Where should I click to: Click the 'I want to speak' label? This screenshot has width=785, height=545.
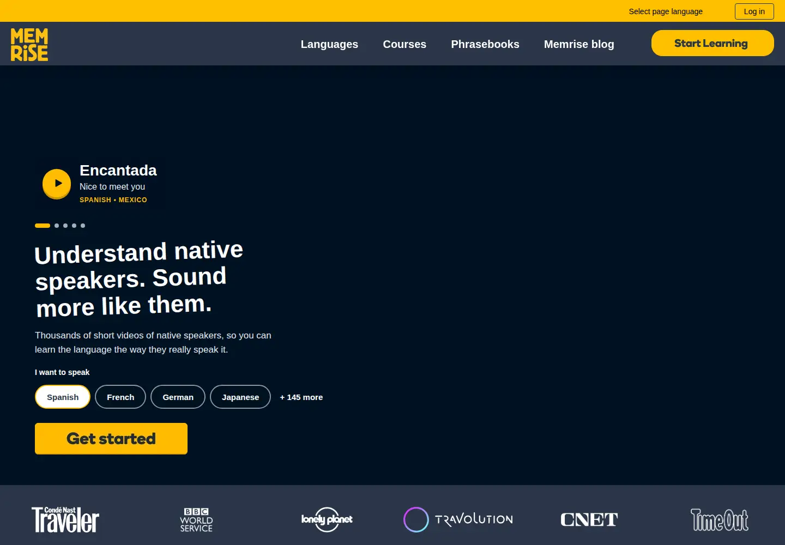62,372
